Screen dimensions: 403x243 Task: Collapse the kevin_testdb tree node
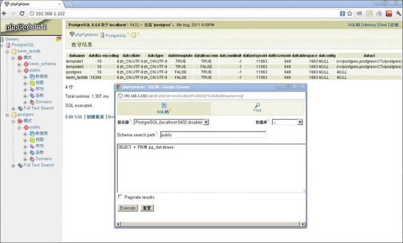[7, 52]
